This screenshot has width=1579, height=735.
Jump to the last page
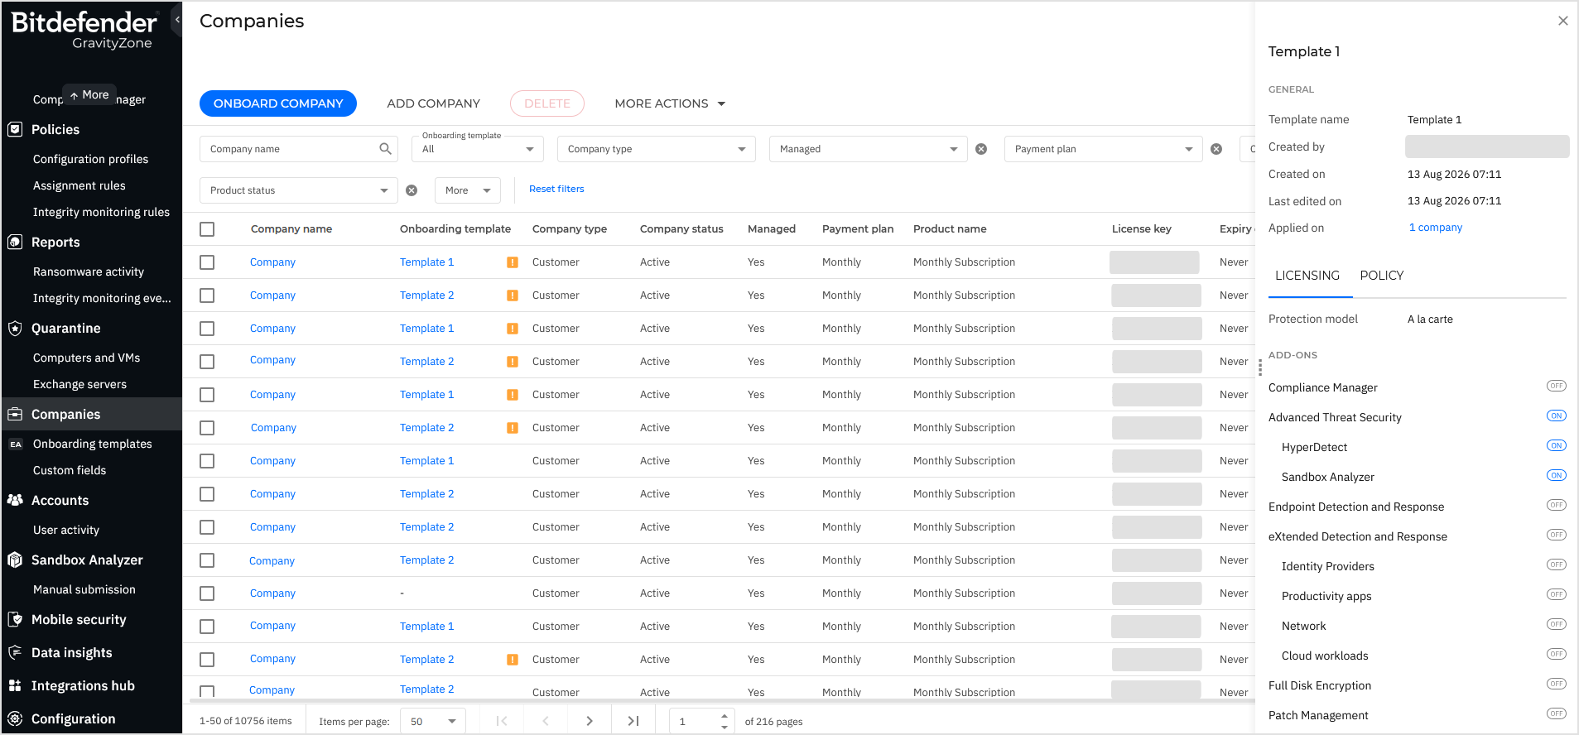pyautogui.click(x=633, y=721)
